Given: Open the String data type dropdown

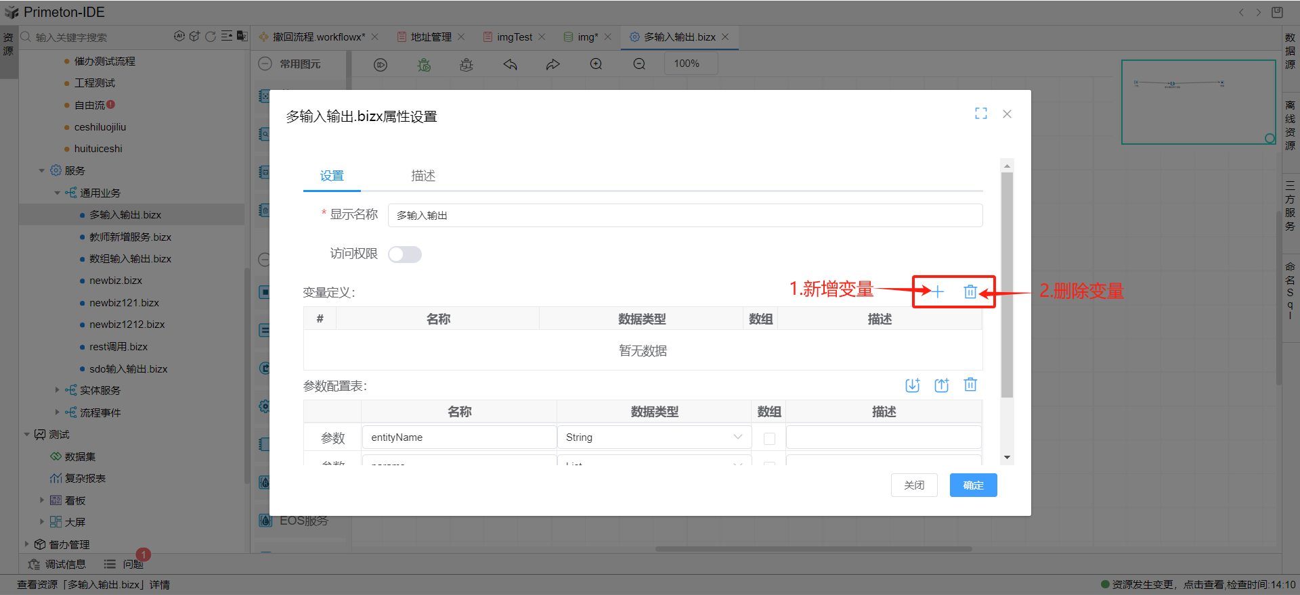Looking at the screenshot, I should 654,437.
